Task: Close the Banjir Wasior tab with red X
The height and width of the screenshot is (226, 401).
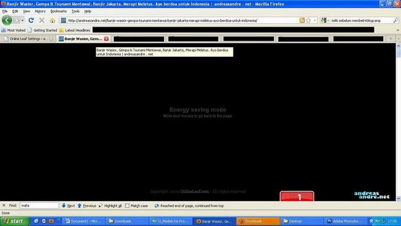Action: [106, 39]
